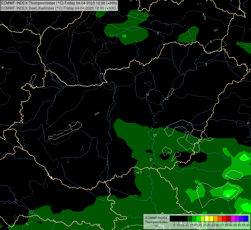Select the yellow-green 29–30 legend swatch
This screenshot has width=251, height=230.
pyautogui.click(x=203, y=218)
